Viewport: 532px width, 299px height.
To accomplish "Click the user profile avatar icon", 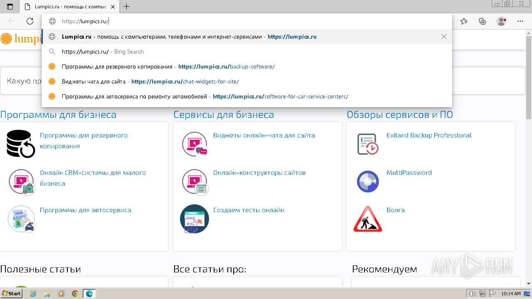I will pos(502,21).
